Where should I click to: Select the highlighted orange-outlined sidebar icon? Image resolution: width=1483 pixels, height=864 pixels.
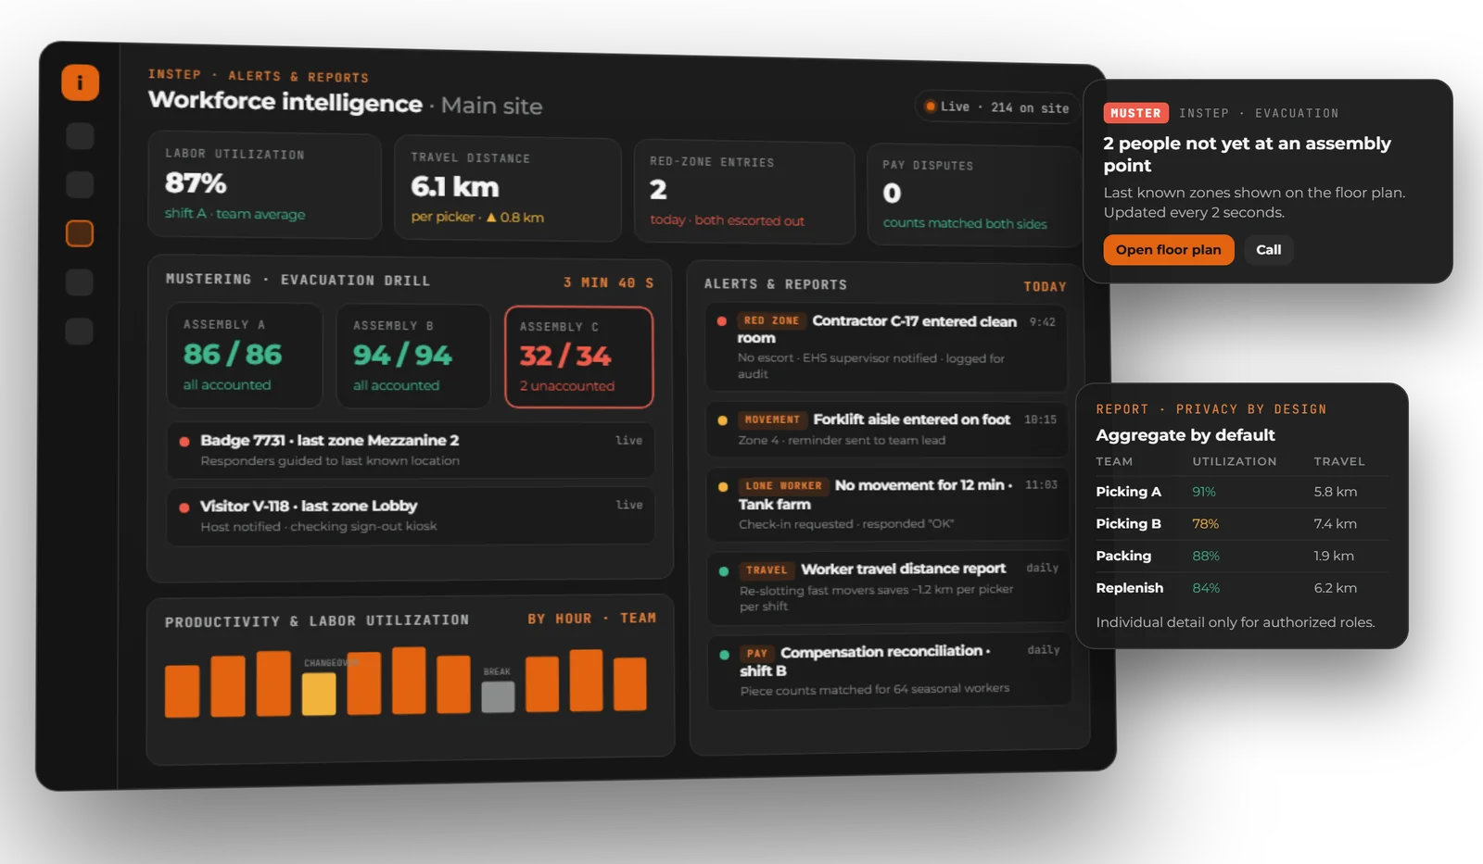[x=80, y=233]
